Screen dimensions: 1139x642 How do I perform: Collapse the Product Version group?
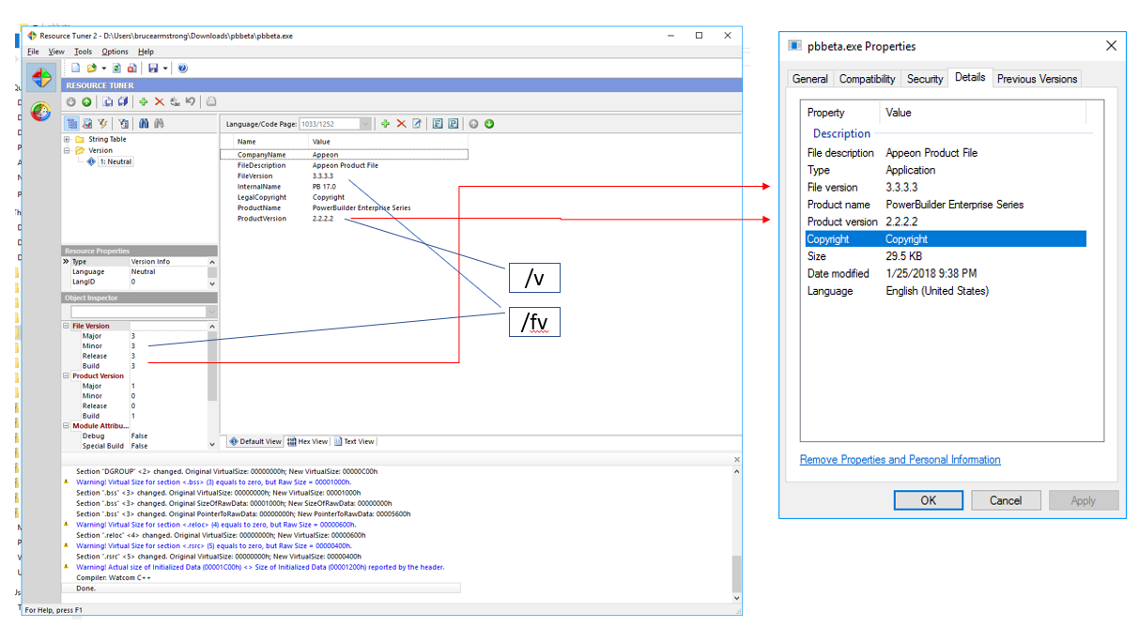(67, 375)
